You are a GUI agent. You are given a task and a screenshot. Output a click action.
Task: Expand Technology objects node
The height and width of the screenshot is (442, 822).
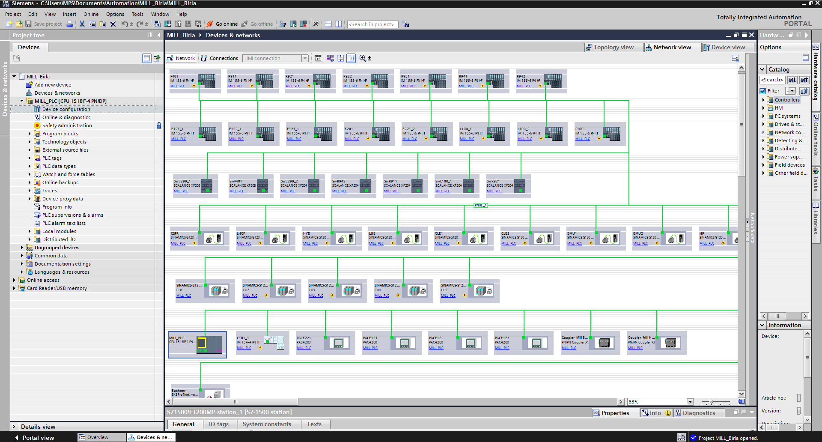(x=30, y=142)
